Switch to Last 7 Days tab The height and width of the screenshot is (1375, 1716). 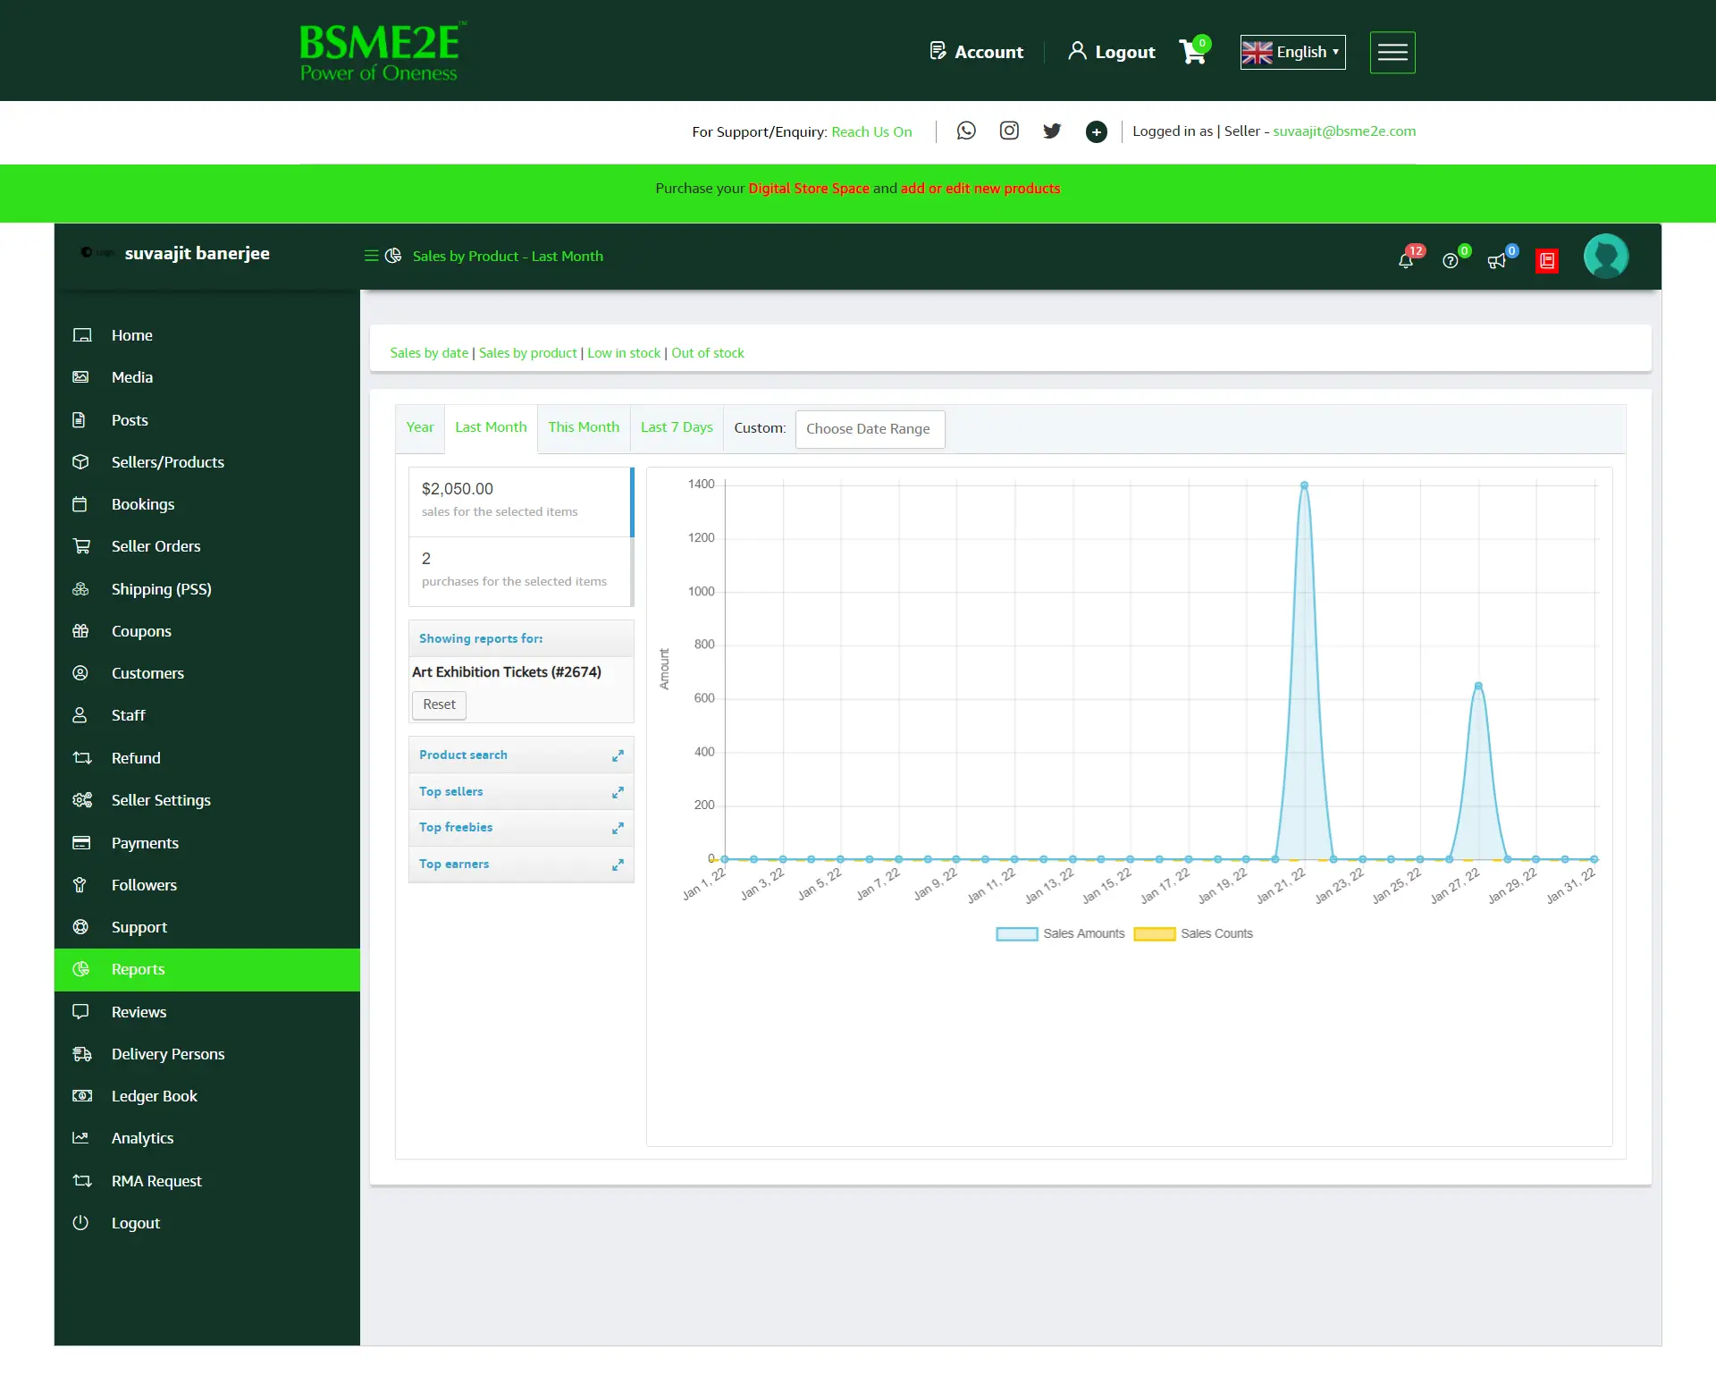677,427
